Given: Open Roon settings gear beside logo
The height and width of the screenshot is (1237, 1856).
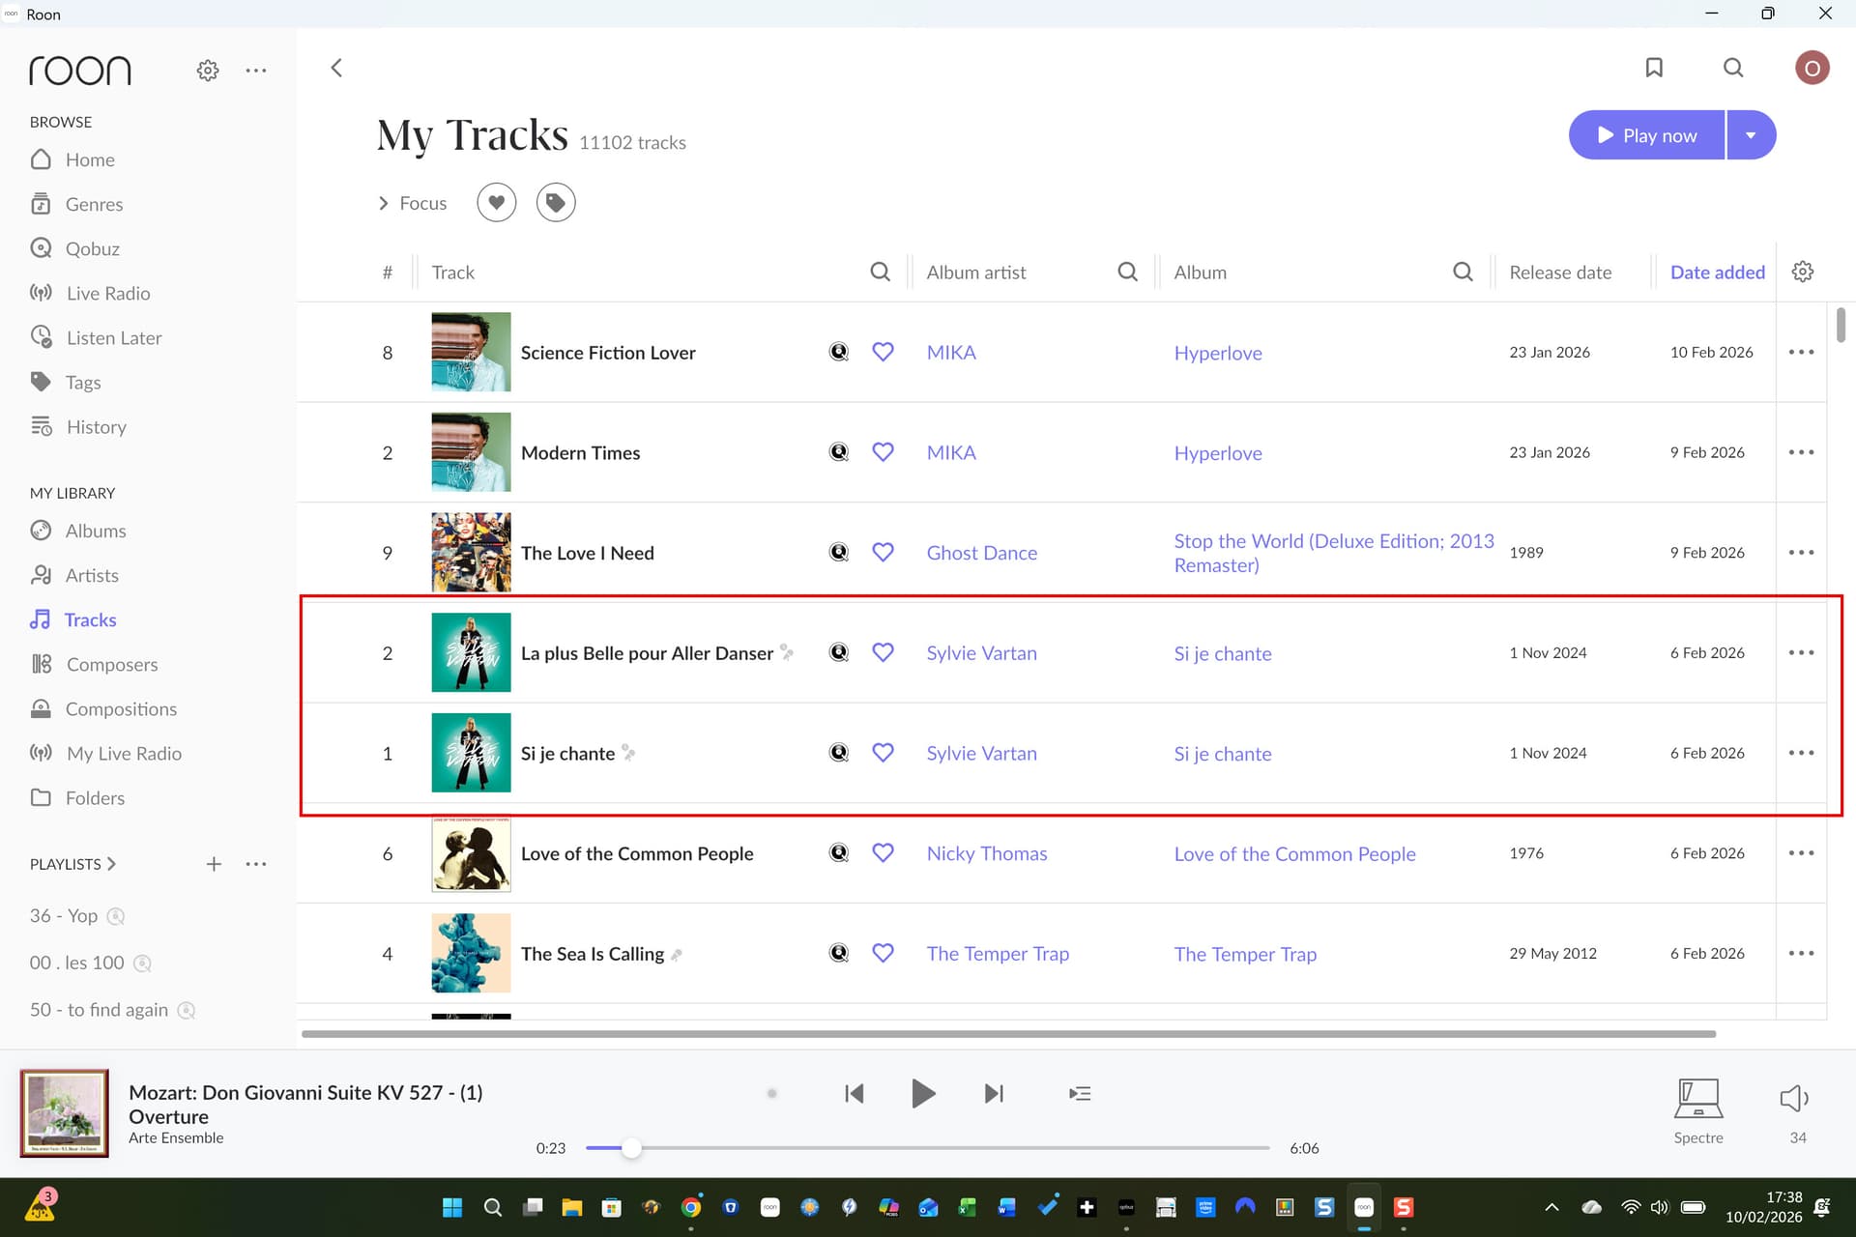Looking at the screenshot, I should (x=208, y=71).
